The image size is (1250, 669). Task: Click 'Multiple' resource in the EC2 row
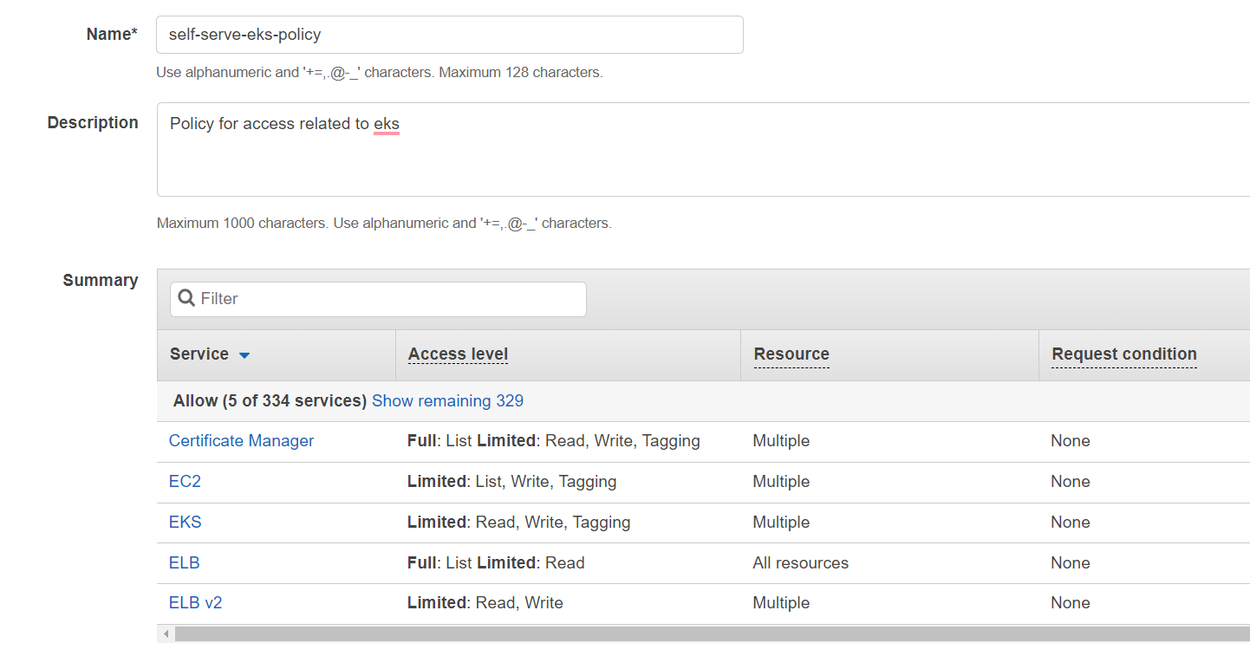point(781,482)
